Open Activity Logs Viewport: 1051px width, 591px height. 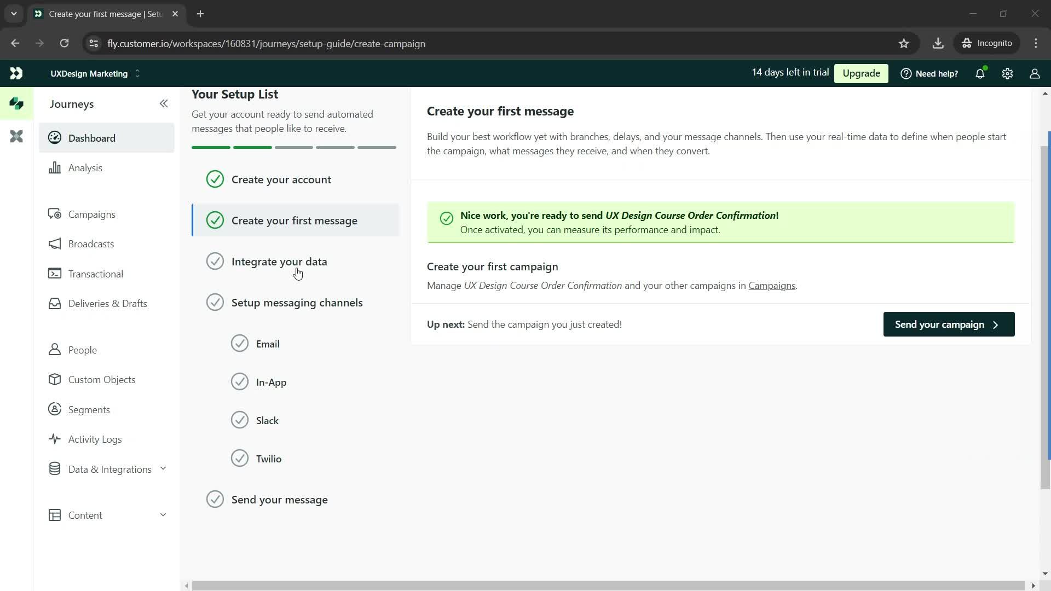107,439
